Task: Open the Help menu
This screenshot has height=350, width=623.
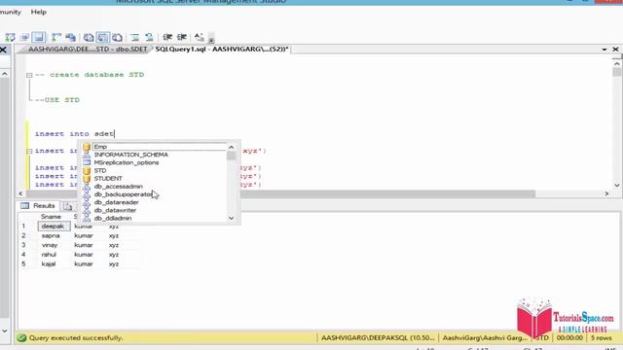Action: [x=39, y=12]
